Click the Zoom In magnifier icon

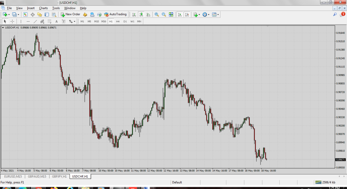click(157, 15)
